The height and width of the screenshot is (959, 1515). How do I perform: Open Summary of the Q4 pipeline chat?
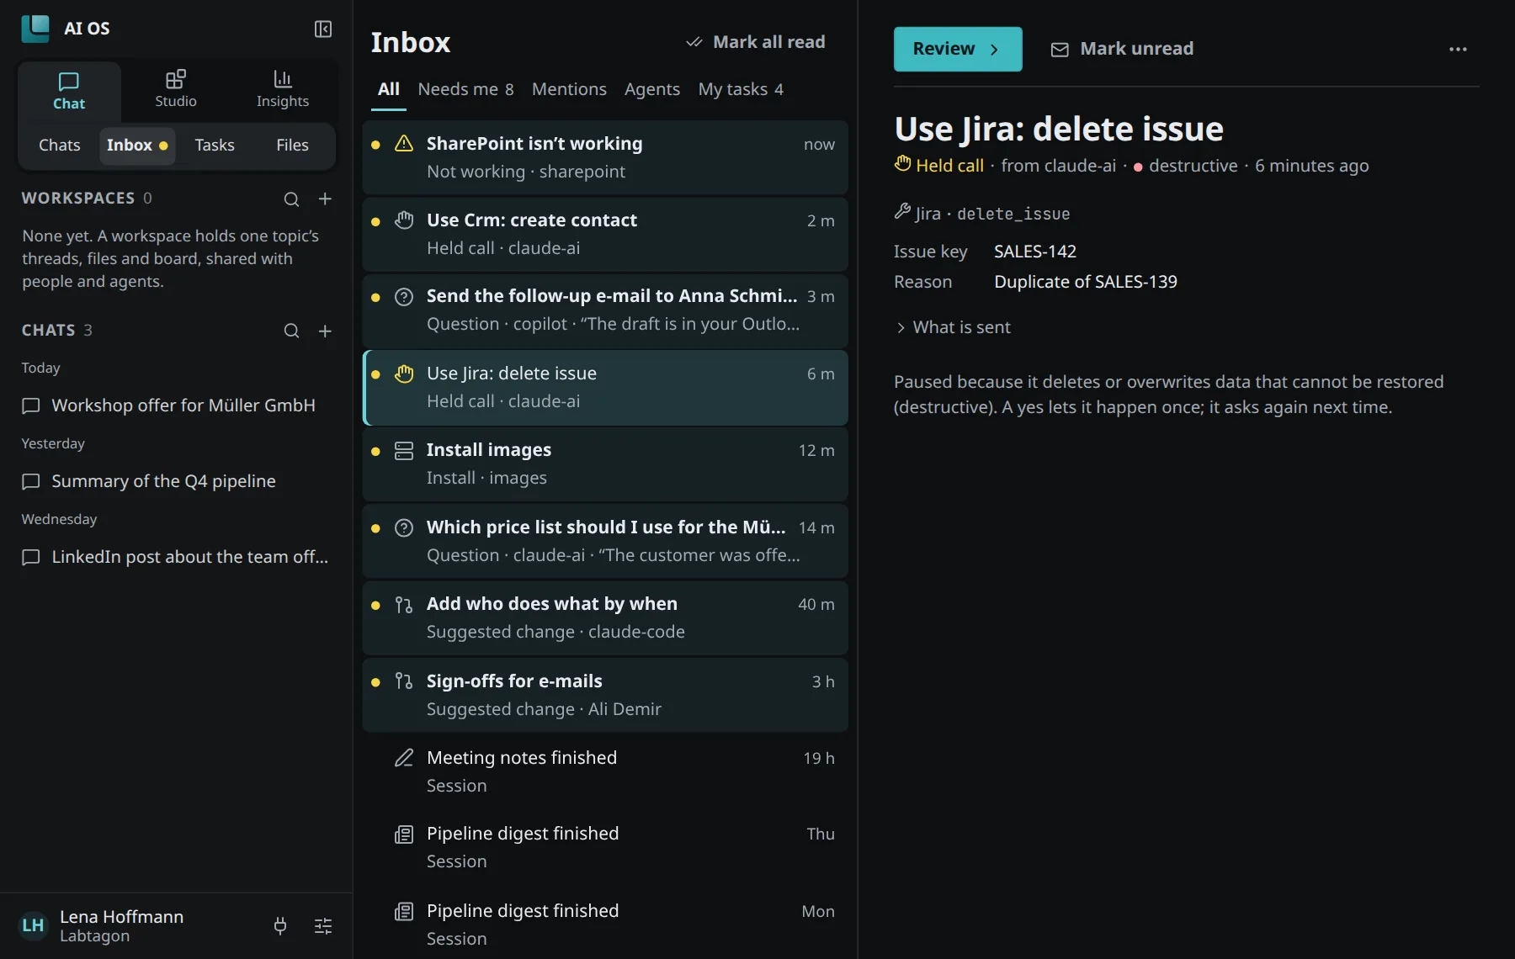[x=176, y=481]
